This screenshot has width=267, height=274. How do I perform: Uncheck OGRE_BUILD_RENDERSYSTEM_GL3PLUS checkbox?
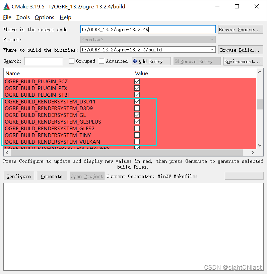coord(137,122)
